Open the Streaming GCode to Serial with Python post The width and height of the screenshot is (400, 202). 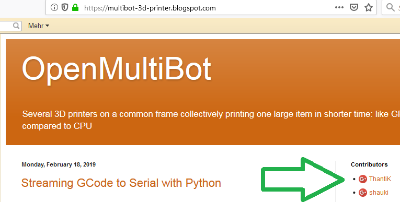tap(121, 183)
